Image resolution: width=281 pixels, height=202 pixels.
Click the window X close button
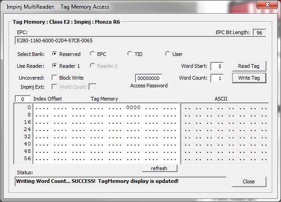coord(267,4)
